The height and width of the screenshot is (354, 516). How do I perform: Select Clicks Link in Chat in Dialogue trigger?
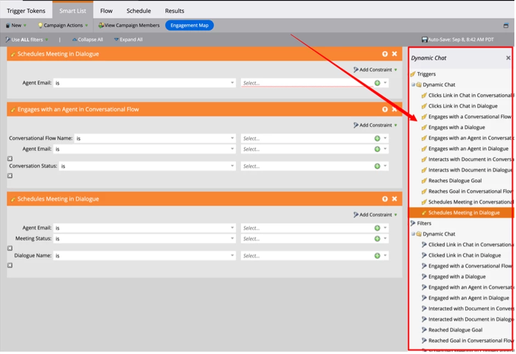(x=463, y=106)
